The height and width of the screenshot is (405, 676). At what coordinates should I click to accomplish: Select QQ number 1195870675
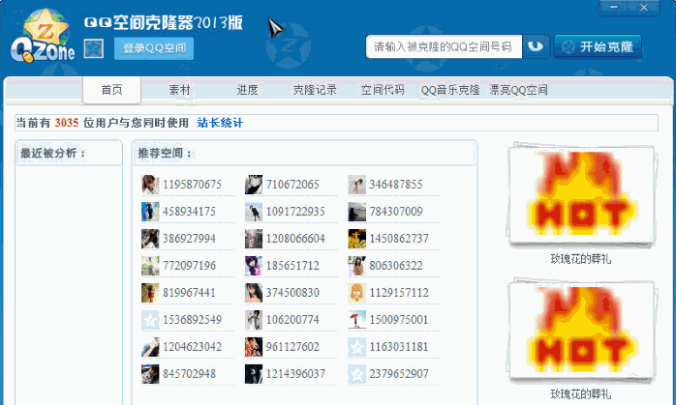(x=193, y=185)
